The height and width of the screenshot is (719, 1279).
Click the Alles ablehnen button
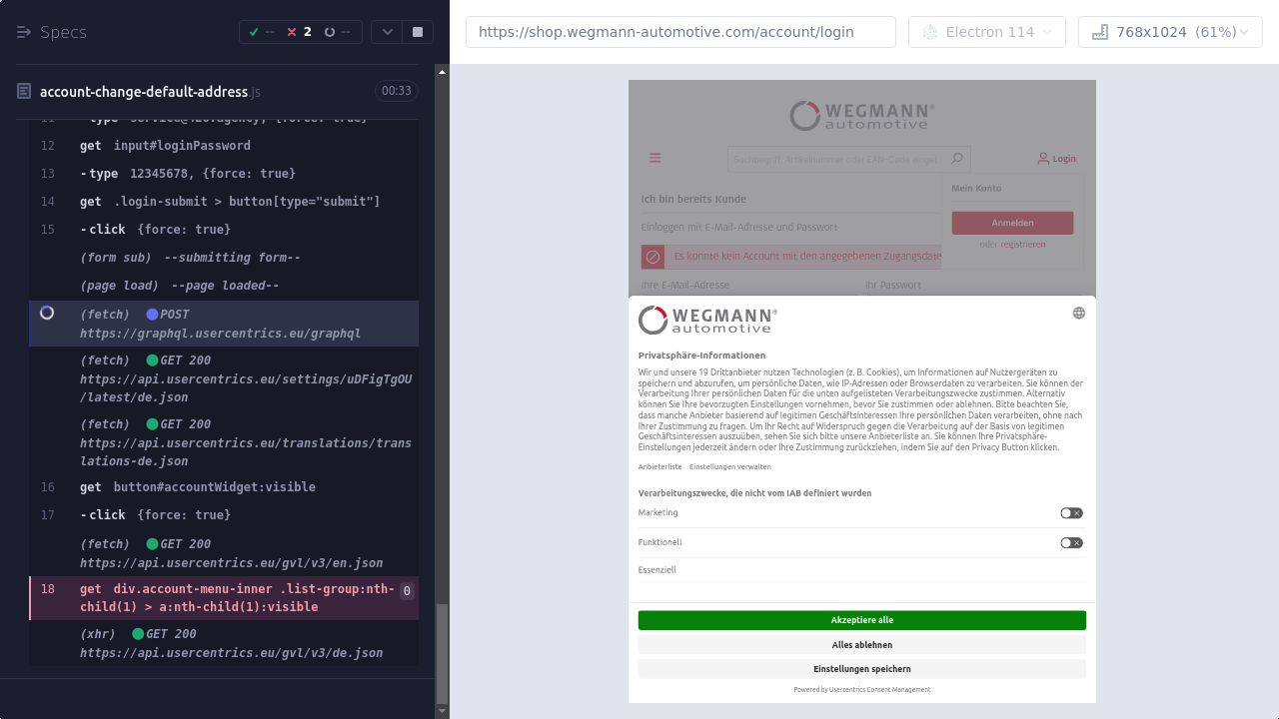coord(861,645)
